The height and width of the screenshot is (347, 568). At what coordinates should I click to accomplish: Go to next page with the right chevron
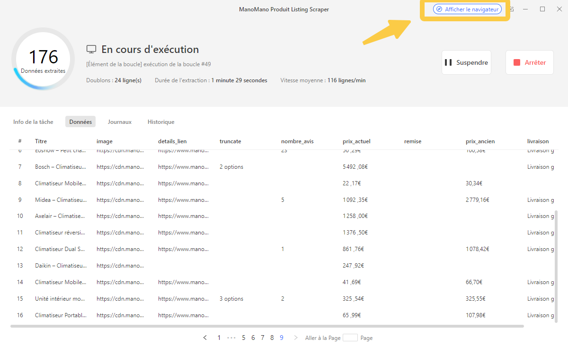coord(296,338)
